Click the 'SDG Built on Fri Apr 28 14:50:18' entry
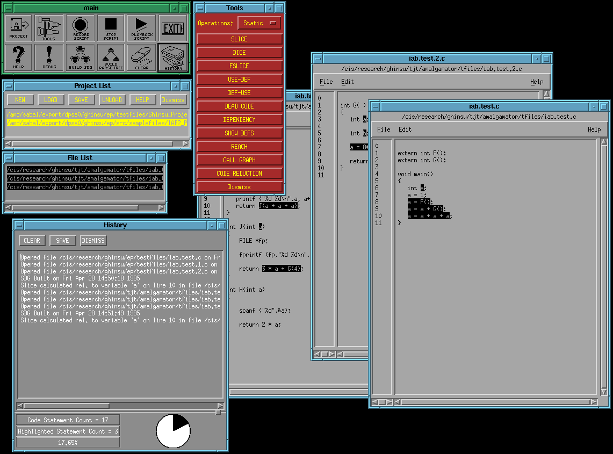The image size is (613, 454). click(x=80, y=278)
